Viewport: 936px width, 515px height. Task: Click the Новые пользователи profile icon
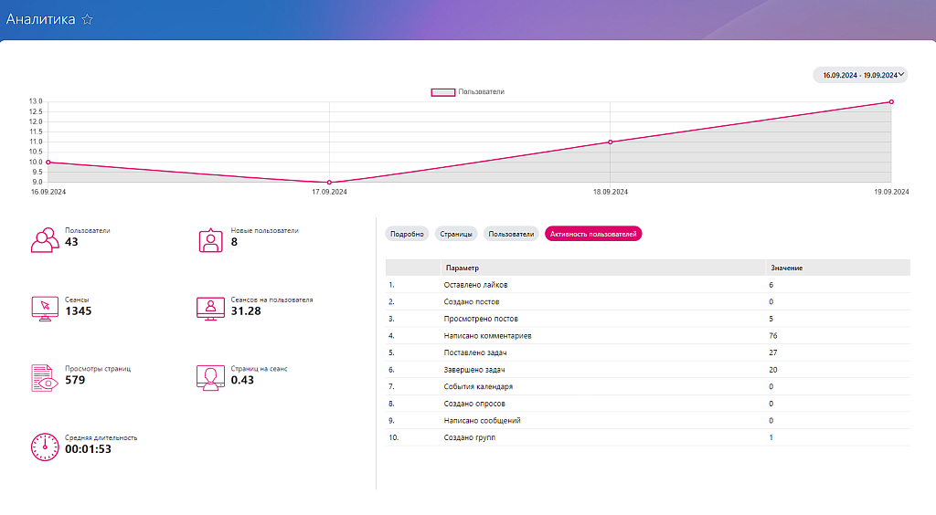[211, 239]
